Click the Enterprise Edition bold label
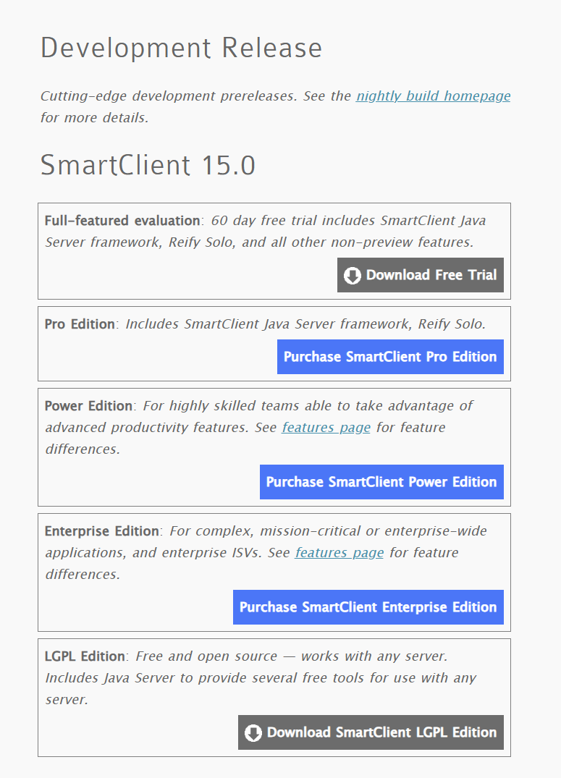The image size is (561, 778). pyautogui.click(x=101, y=531)
